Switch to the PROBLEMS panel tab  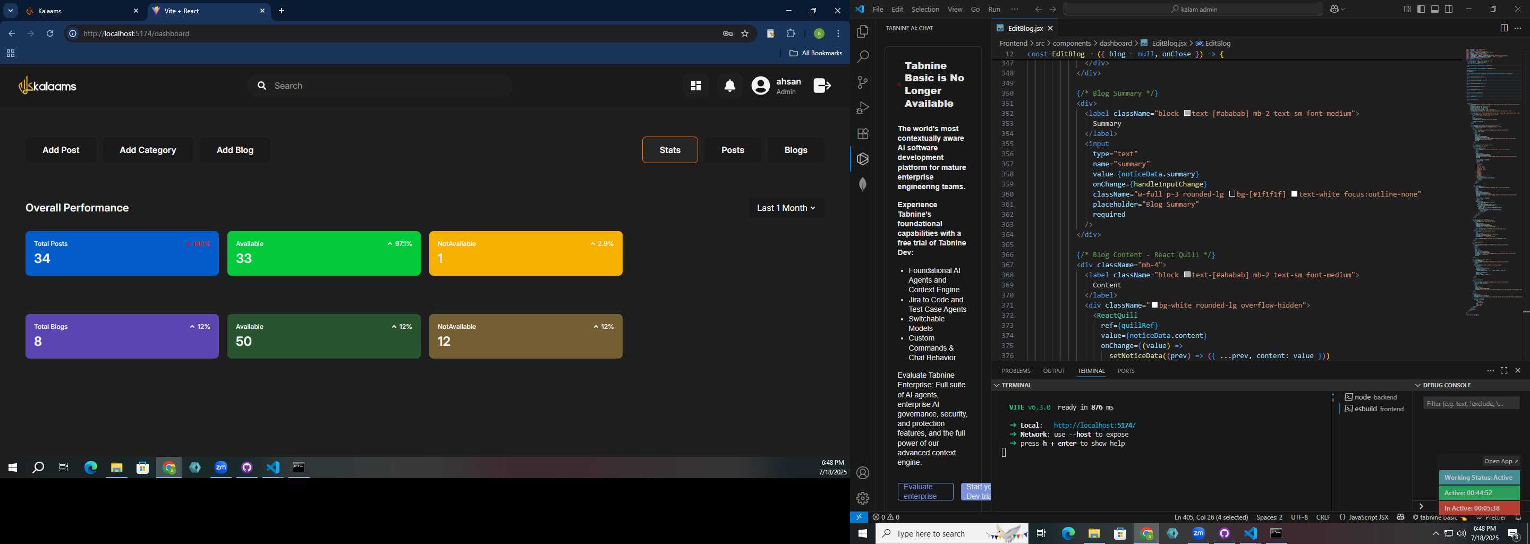click(x=1016, y=371)
